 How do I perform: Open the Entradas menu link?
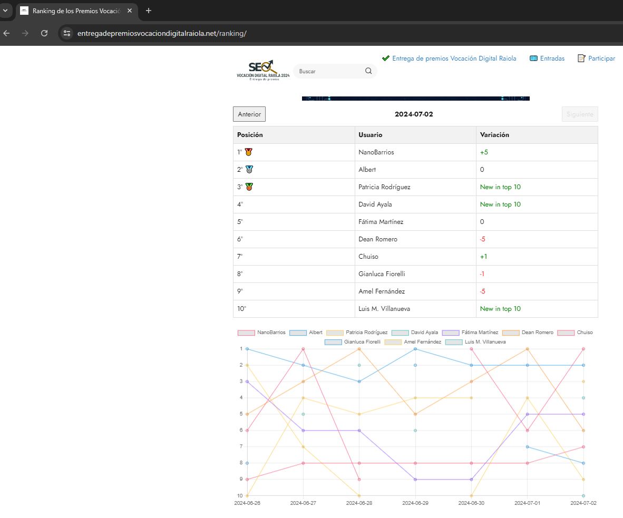[x=547, y=58]
